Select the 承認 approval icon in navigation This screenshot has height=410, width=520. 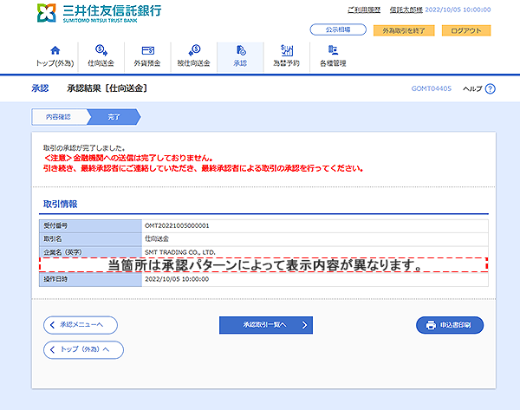241,50
